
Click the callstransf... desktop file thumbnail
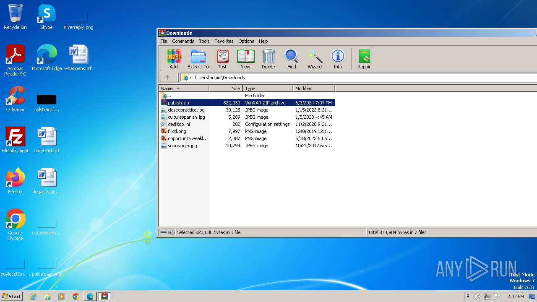coord(46,103)
